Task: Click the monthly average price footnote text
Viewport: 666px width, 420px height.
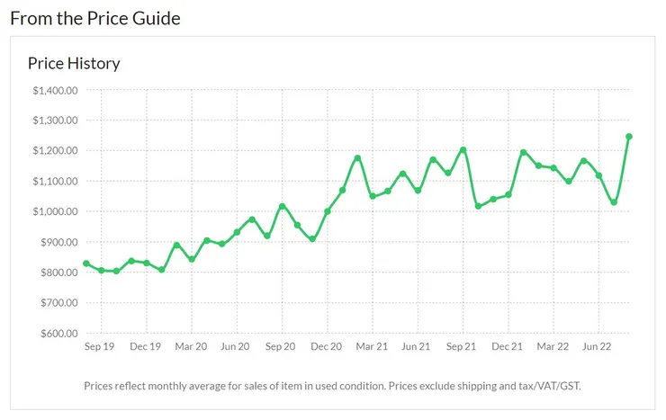Action: [x=332, y=386]
